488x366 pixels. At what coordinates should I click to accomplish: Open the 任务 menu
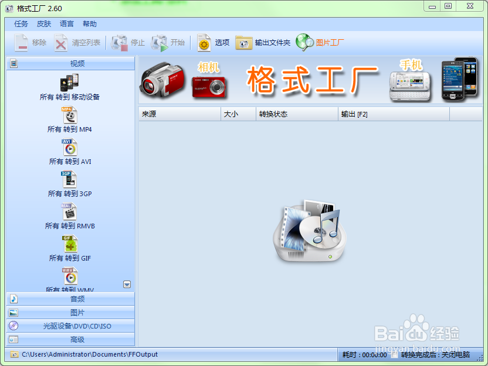(x=21, y=24)
